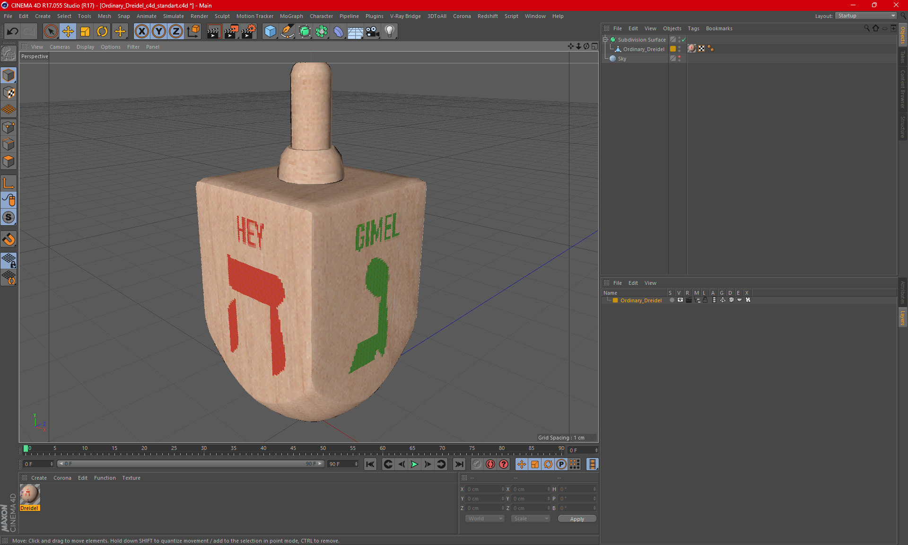Click Record Active Objects button

477,464
